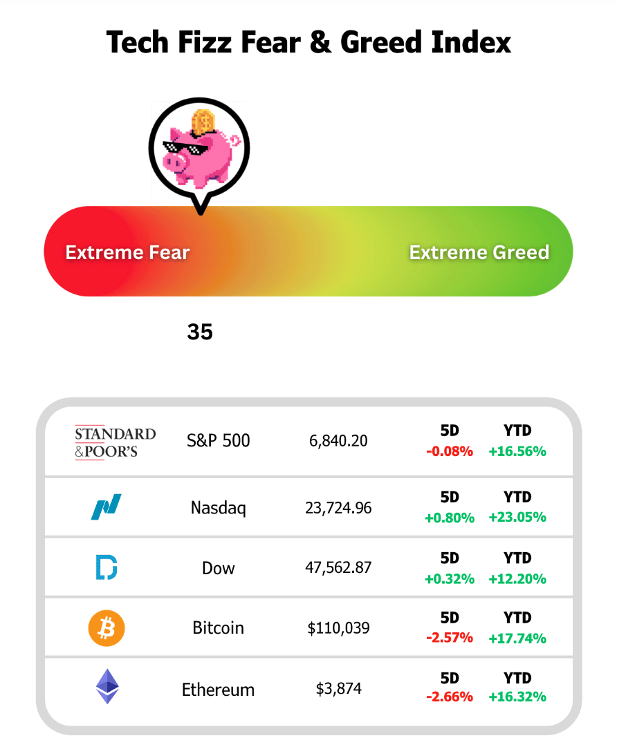Screen dimensions: 617x756
Task: Click Bitcoin 5D -2.57% change
Action: click(450, 638)
